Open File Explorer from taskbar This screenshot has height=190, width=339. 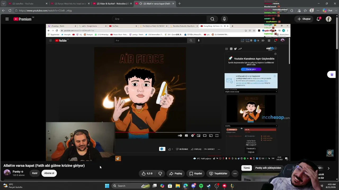pyautogui.click(x=178, y=186)
